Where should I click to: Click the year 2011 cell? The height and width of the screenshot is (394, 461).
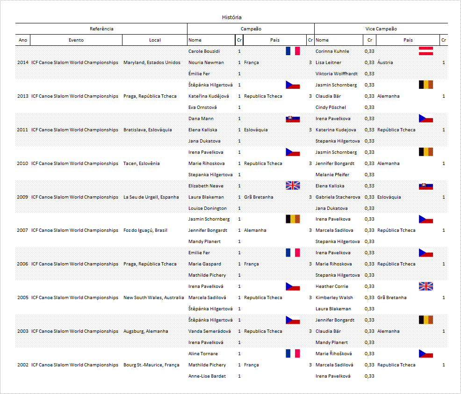22,129
